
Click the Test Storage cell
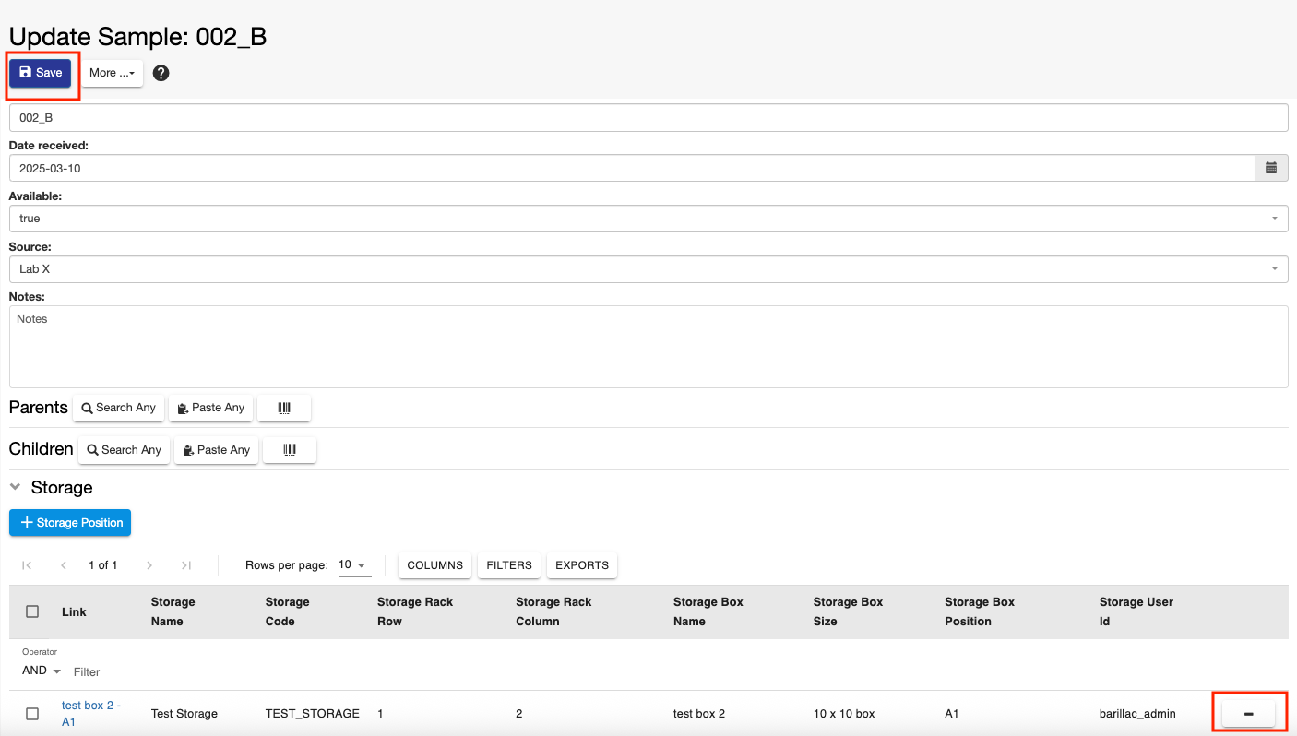pos(184,714)
